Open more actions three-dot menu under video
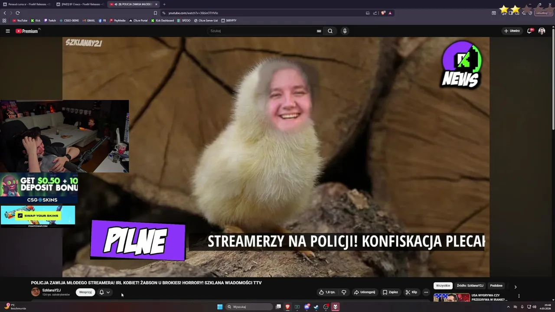The width and height of the screenshot is (555, 312). pos(426,292)
